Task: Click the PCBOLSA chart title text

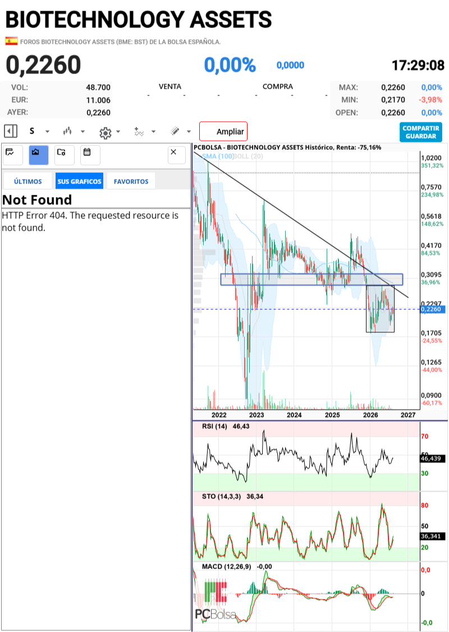Action: tap(287, 147)
